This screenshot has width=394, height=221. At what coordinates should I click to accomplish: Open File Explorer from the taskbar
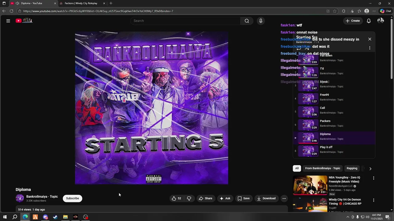point(65,217)
